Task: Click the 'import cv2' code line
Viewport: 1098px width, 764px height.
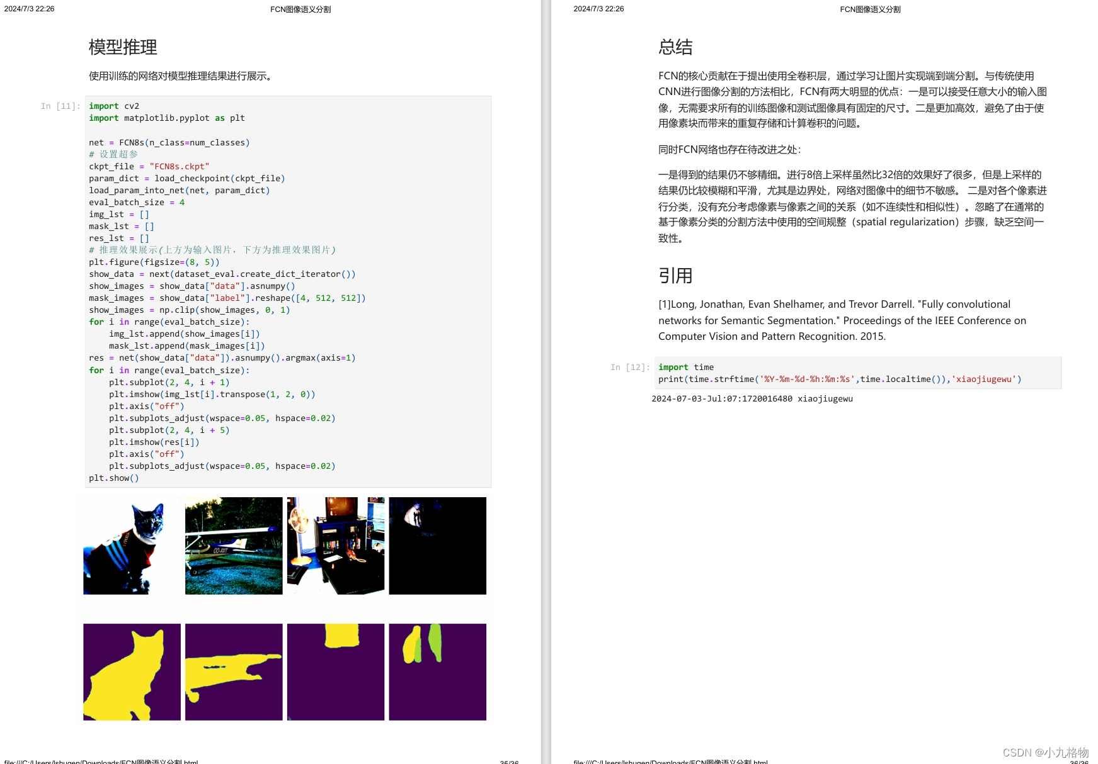Action: [114, 106]
